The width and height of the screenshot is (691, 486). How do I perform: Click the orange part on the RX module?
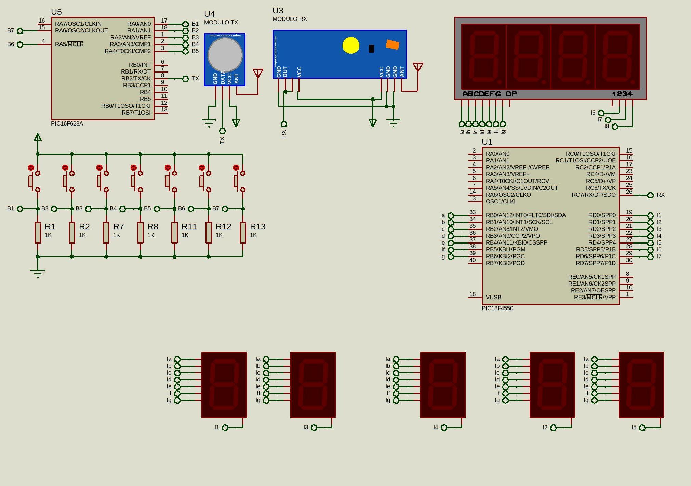393,44
